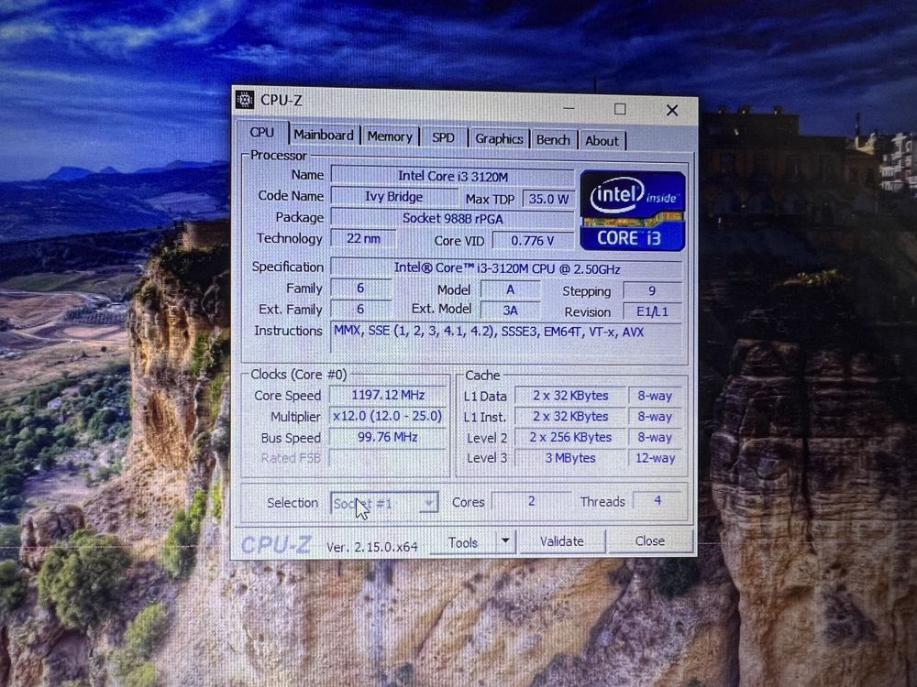
Task: Click the 'Ver. 2.15.0.x64' version text
Action: point(372,548)
